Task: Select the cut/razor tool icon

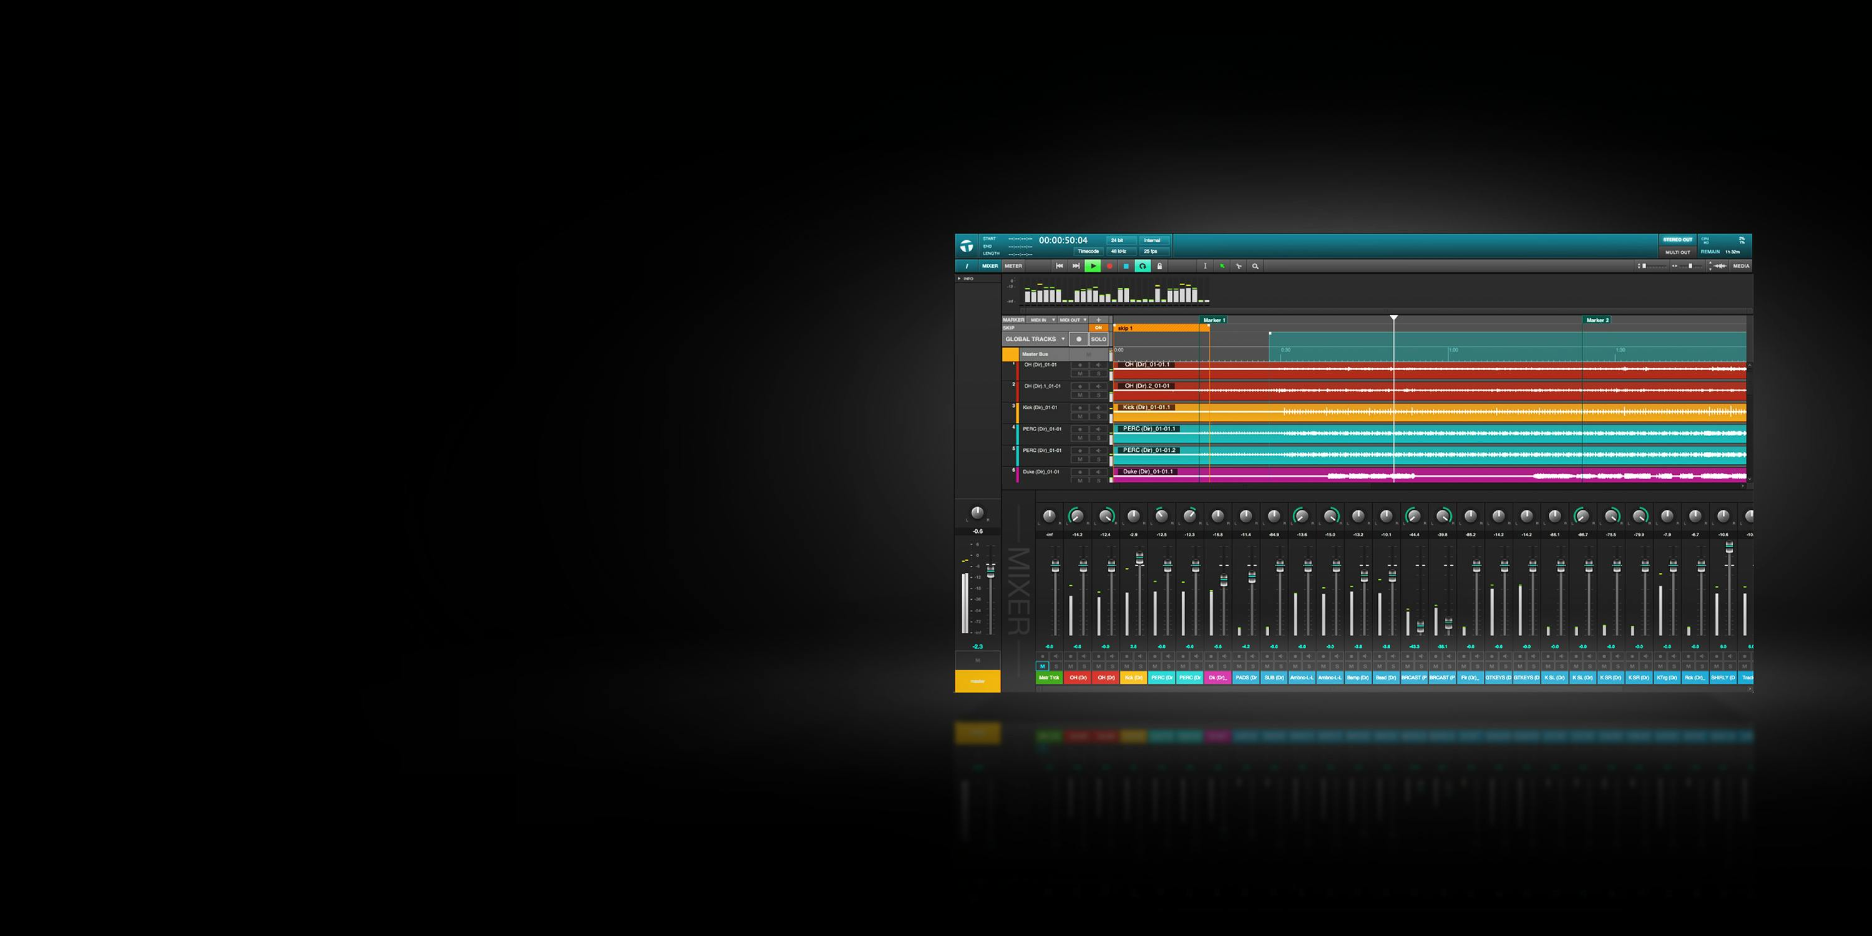Action: coord(1239,266)
